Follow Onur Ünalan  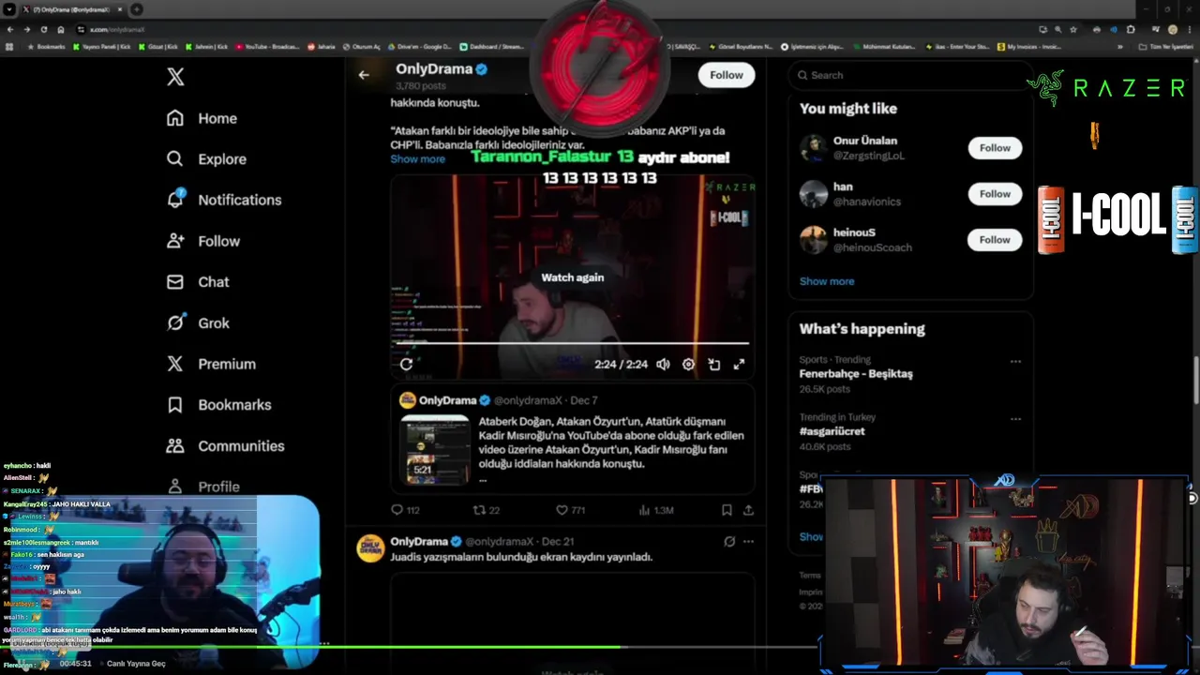click(x=995, y=148)
